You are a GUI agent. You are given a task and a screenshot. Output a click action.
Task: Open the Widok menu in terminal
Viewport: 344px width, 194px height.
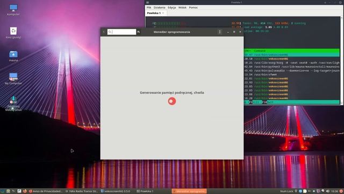pyautogui.click(x=182, y=8)
